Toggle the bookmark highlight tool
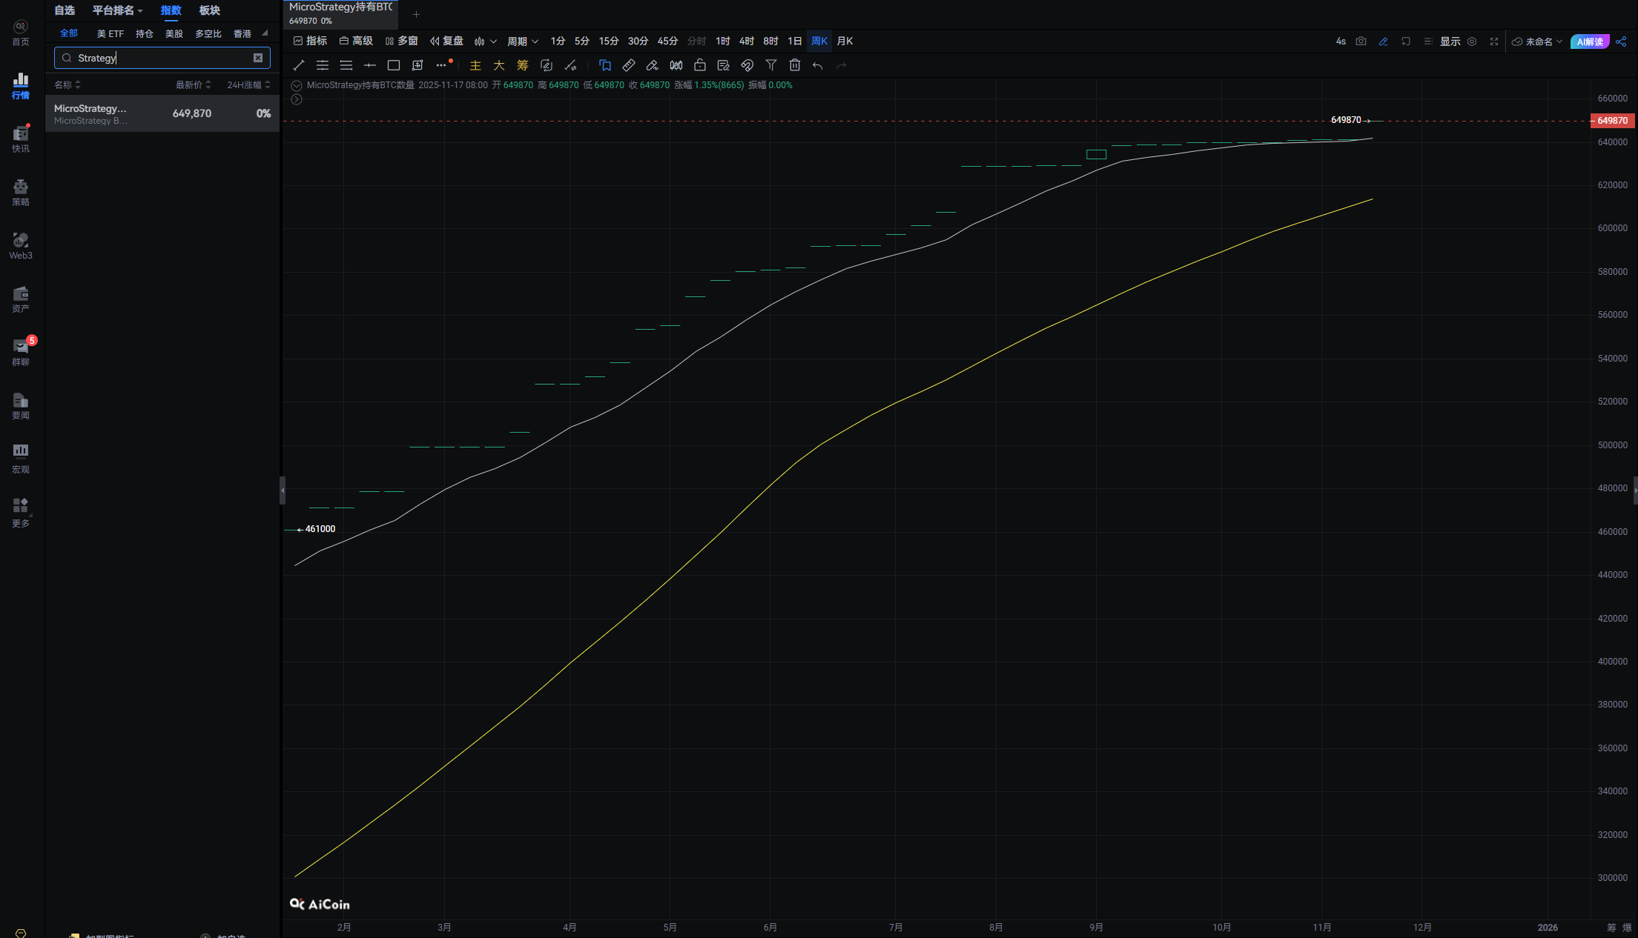Viewport: 1638px width, 938px height. tap(605, 65)
